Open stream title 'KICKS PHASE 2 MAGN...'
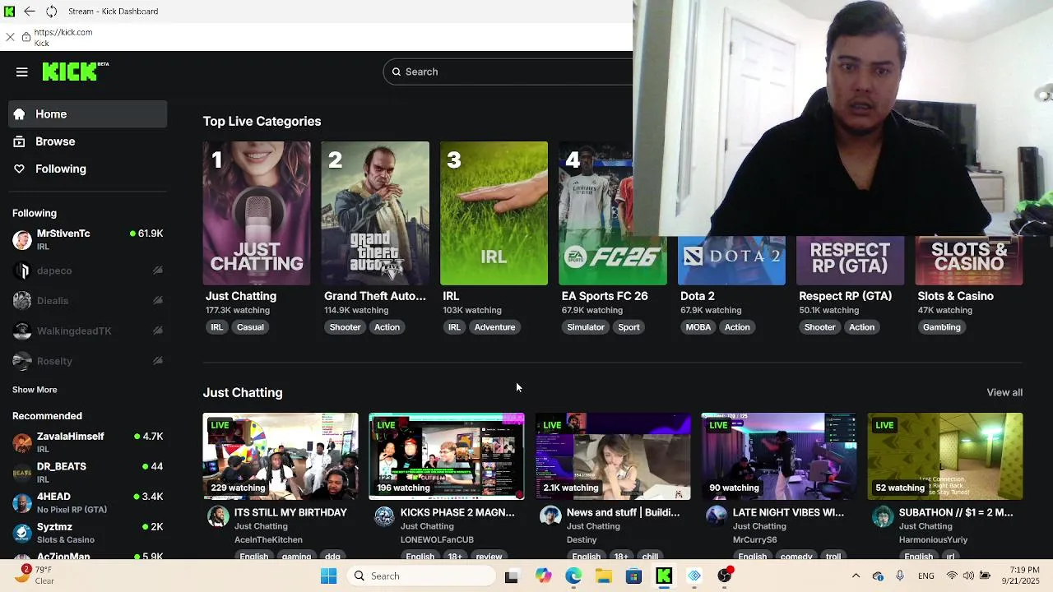This screenshot has width=1053, height=592. point(457,512)
